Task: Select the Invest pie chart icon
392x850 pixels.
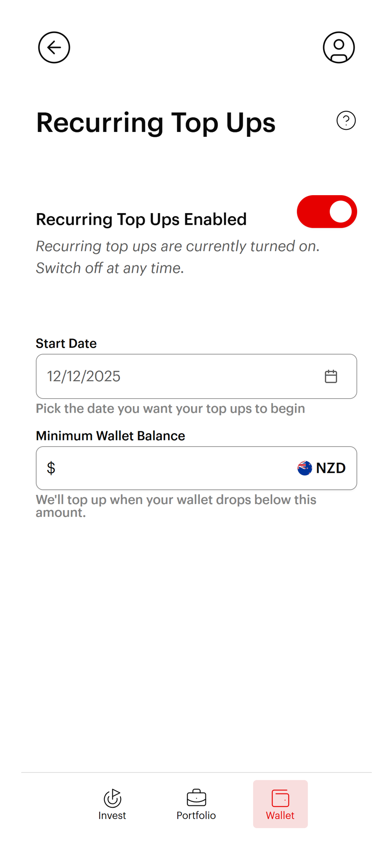Action: [x=112, y=798]
